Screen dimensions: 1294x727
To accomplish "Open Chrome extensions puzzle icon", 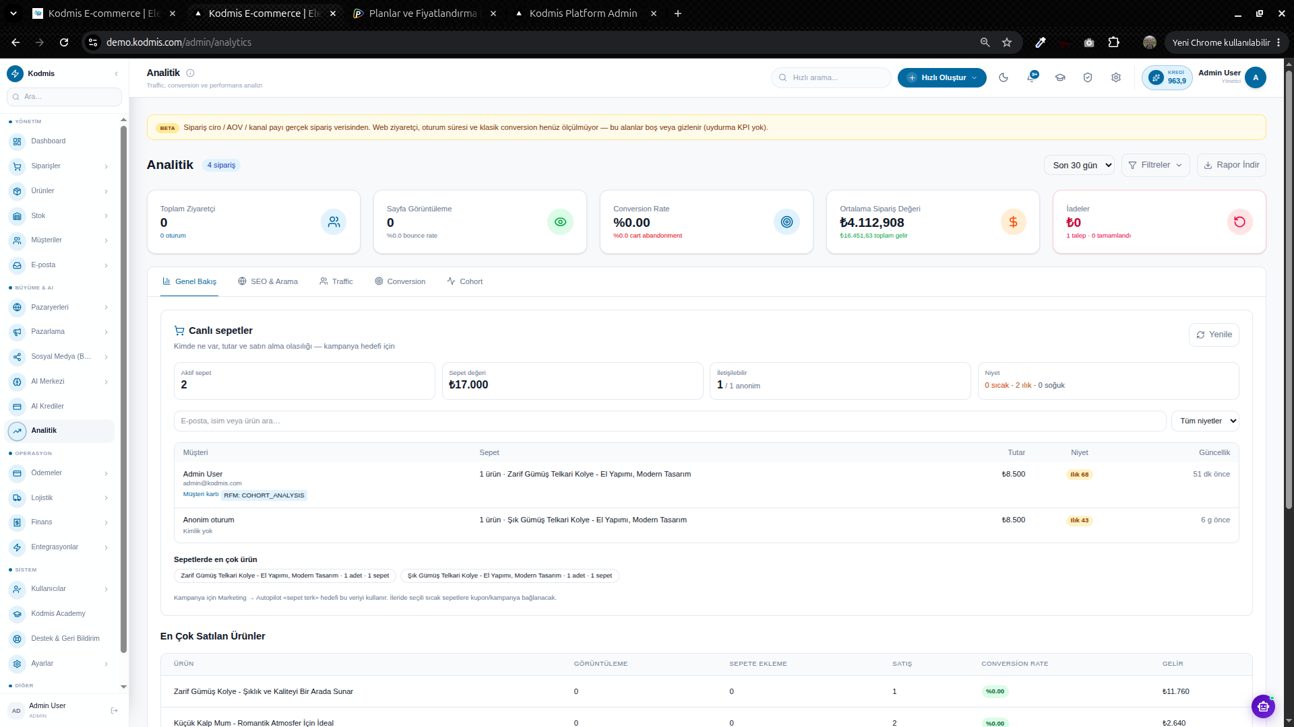I will (x=1114, y=42).
